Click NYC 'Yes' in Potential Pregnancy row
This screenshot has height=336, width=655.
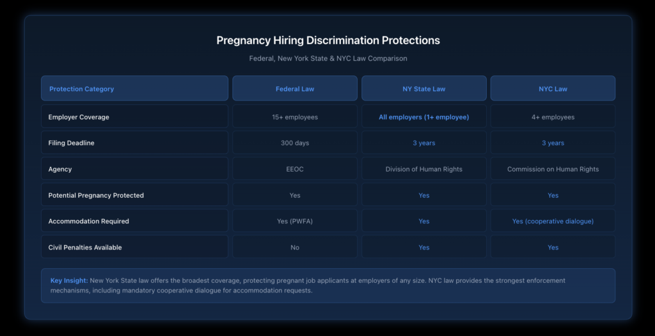point(553,195)
